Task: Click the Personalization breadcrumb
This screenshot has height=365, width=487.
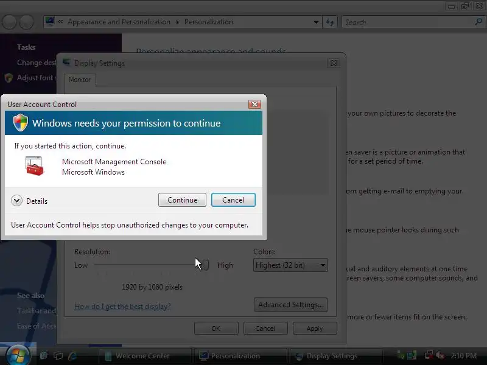Action: click(x=209, y=22)
